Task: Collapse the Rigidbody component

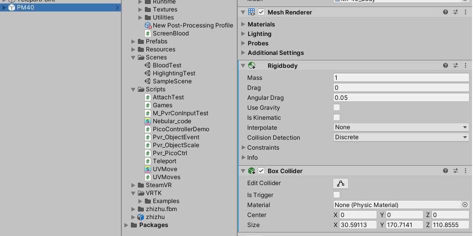Action: tap(243, 66)
